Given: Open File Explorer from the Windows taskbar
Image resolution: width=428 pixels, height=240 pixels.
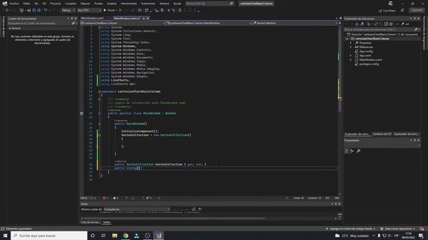Looking at the screenshot, I should (x=114, y=235).
